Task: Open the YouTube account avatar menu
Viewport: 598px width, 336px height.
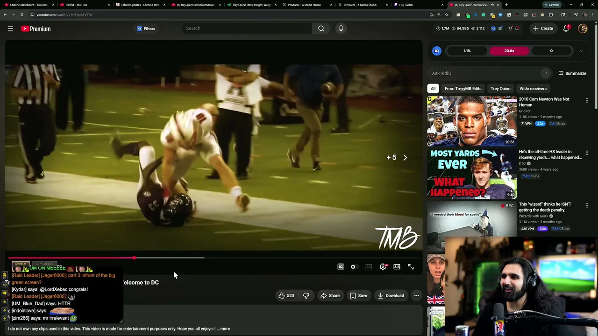Action: pyautogui.click(x=583, y=28)
